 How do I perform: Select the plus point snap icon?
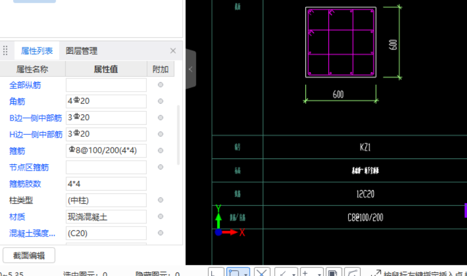point(305,272)
